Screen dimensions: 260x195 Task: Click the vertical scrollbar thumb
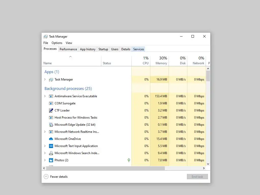click(208, 76)
